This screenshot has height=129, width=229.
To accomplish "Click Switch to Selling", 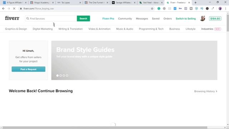I will pyautogui.click(x=186, y=19).
